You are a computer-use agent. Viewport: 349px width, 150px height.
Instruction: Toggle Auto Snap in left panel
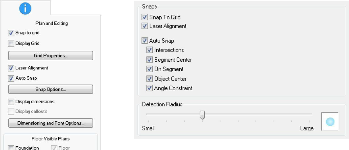point(10,78)
